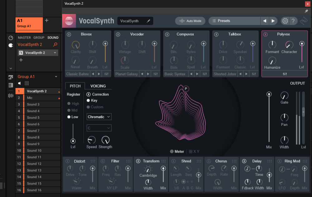This screenshot has width=312, height=197.
Task: Pin the VocalSynth 2 plugin window
Action: pos(306,11)
